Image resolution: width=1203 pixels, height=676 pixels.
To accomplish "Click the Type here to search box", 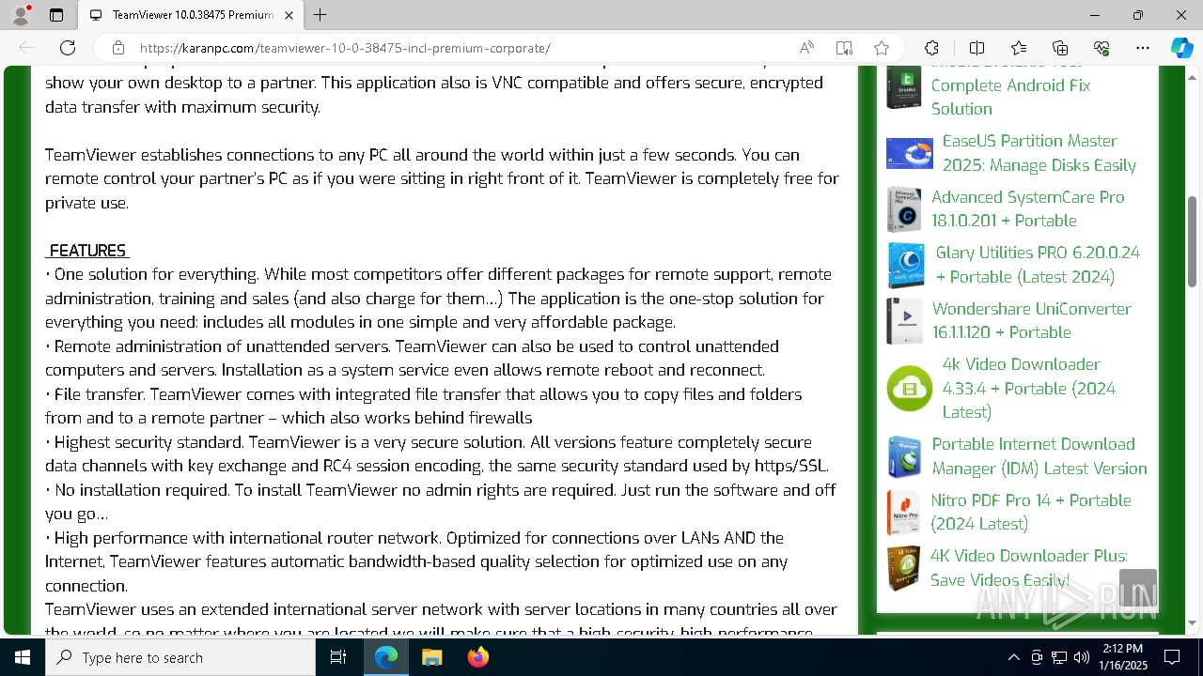I will click(x=180, y=657).
